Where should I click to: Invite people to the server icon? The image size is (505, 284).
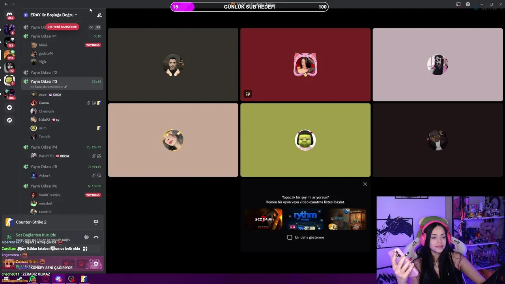coord(99,15)
